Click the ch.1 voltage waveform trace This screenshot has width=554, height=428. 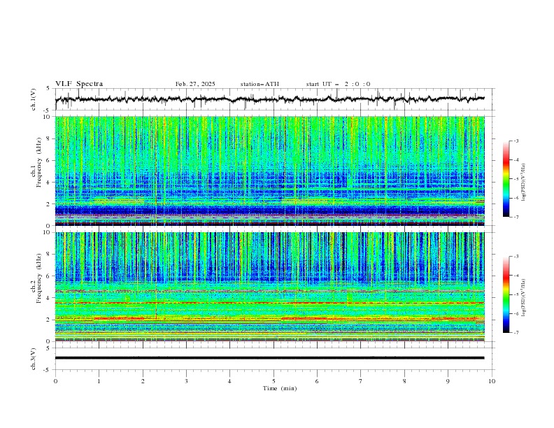269,99
